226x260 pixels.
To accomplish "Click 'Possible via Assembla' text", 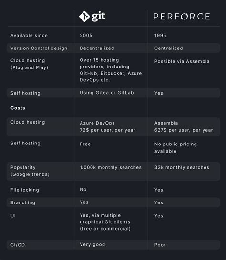I will (x=182, y=61).
